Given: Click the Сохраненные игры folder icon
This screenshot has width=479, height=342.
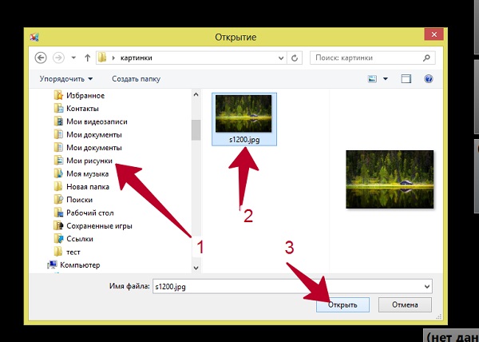Looking at the screenshot, I should [58, 226].
